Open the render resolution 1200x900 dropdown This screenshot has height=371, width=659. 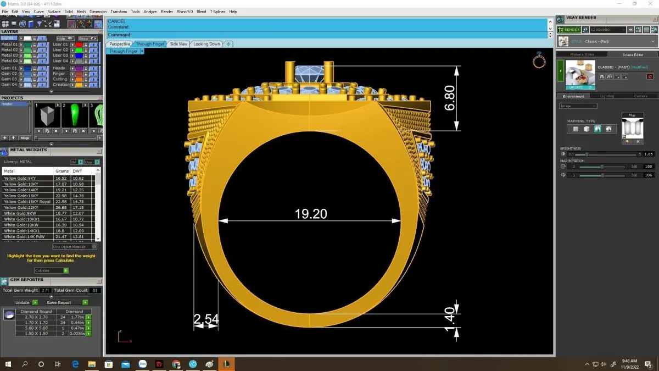point(608,30)
